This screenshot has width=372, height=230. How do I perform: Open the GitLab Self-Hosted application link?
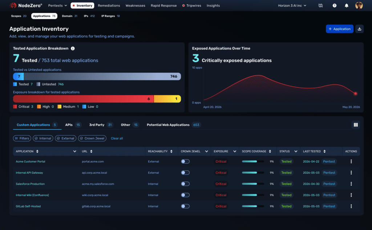coord(28,206)
